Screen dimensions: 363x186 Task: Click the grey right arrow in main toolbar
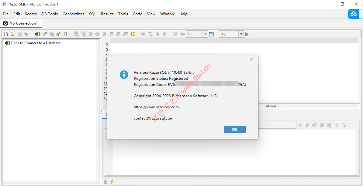143,34
